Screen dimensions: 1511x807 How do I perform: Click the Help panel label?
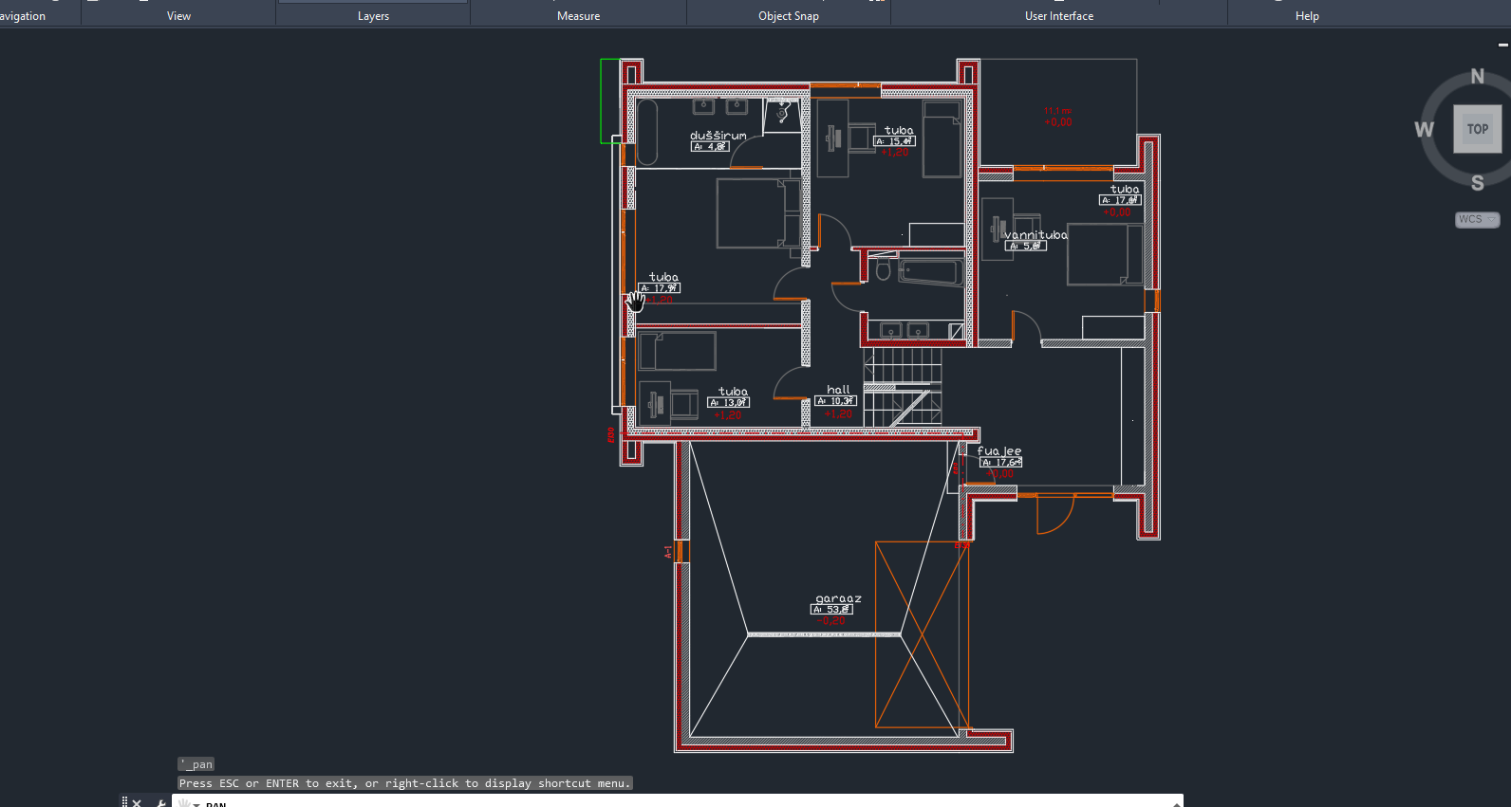pos(1307,16)
